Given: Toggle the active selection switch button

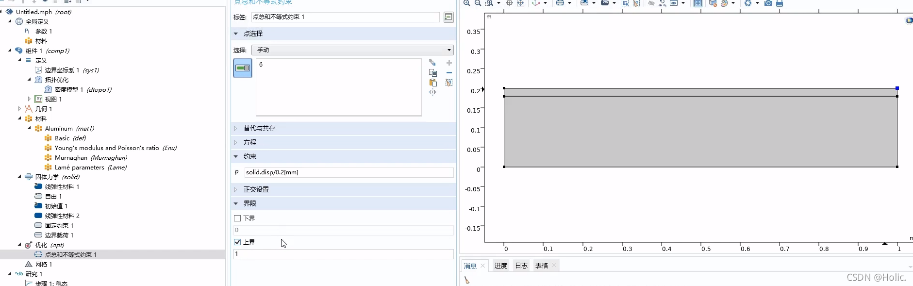Looking at the screenshot, I should tap(243, 68).
